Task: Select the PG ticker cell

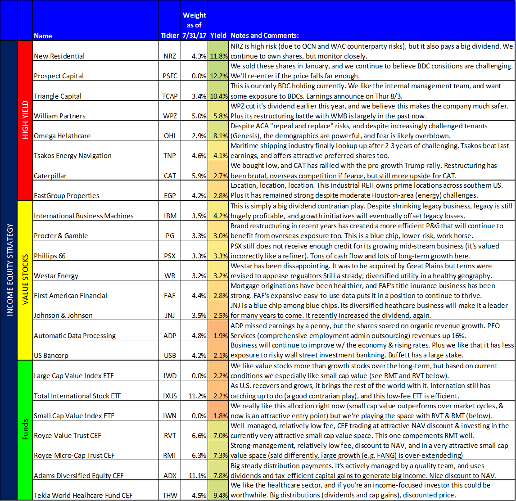Action: coord(170,230)
